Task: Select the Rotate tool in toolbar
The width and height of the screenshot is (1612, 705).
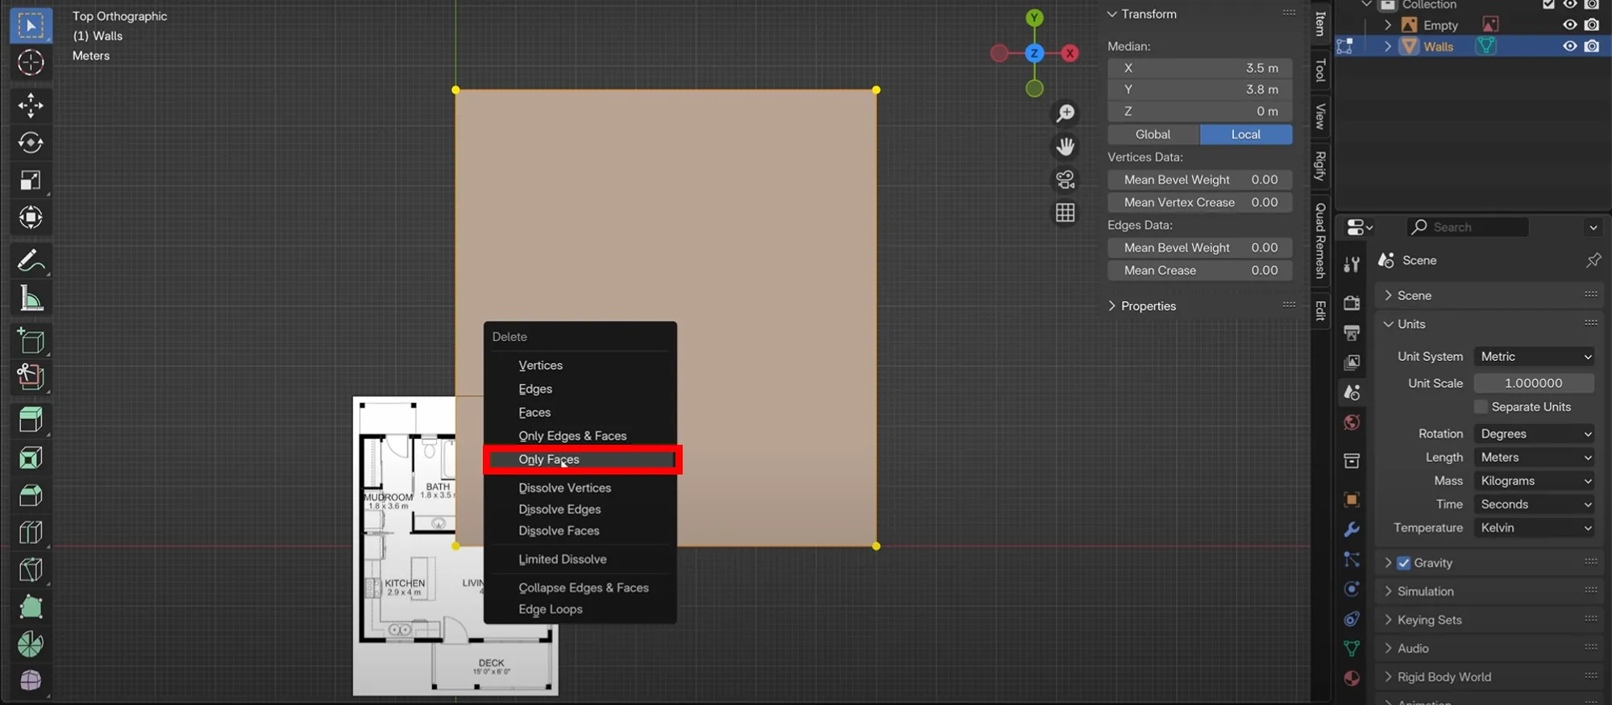Action: pos(31,143)
